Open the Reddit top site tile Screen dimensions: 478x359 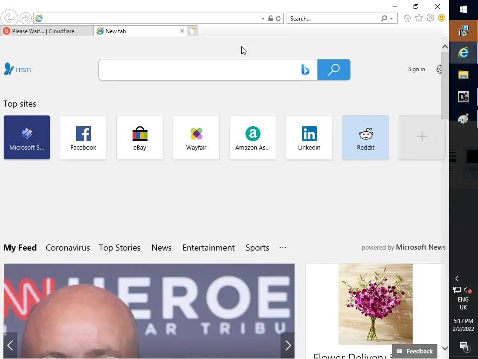pyautogui.click(x=366, y=137)
